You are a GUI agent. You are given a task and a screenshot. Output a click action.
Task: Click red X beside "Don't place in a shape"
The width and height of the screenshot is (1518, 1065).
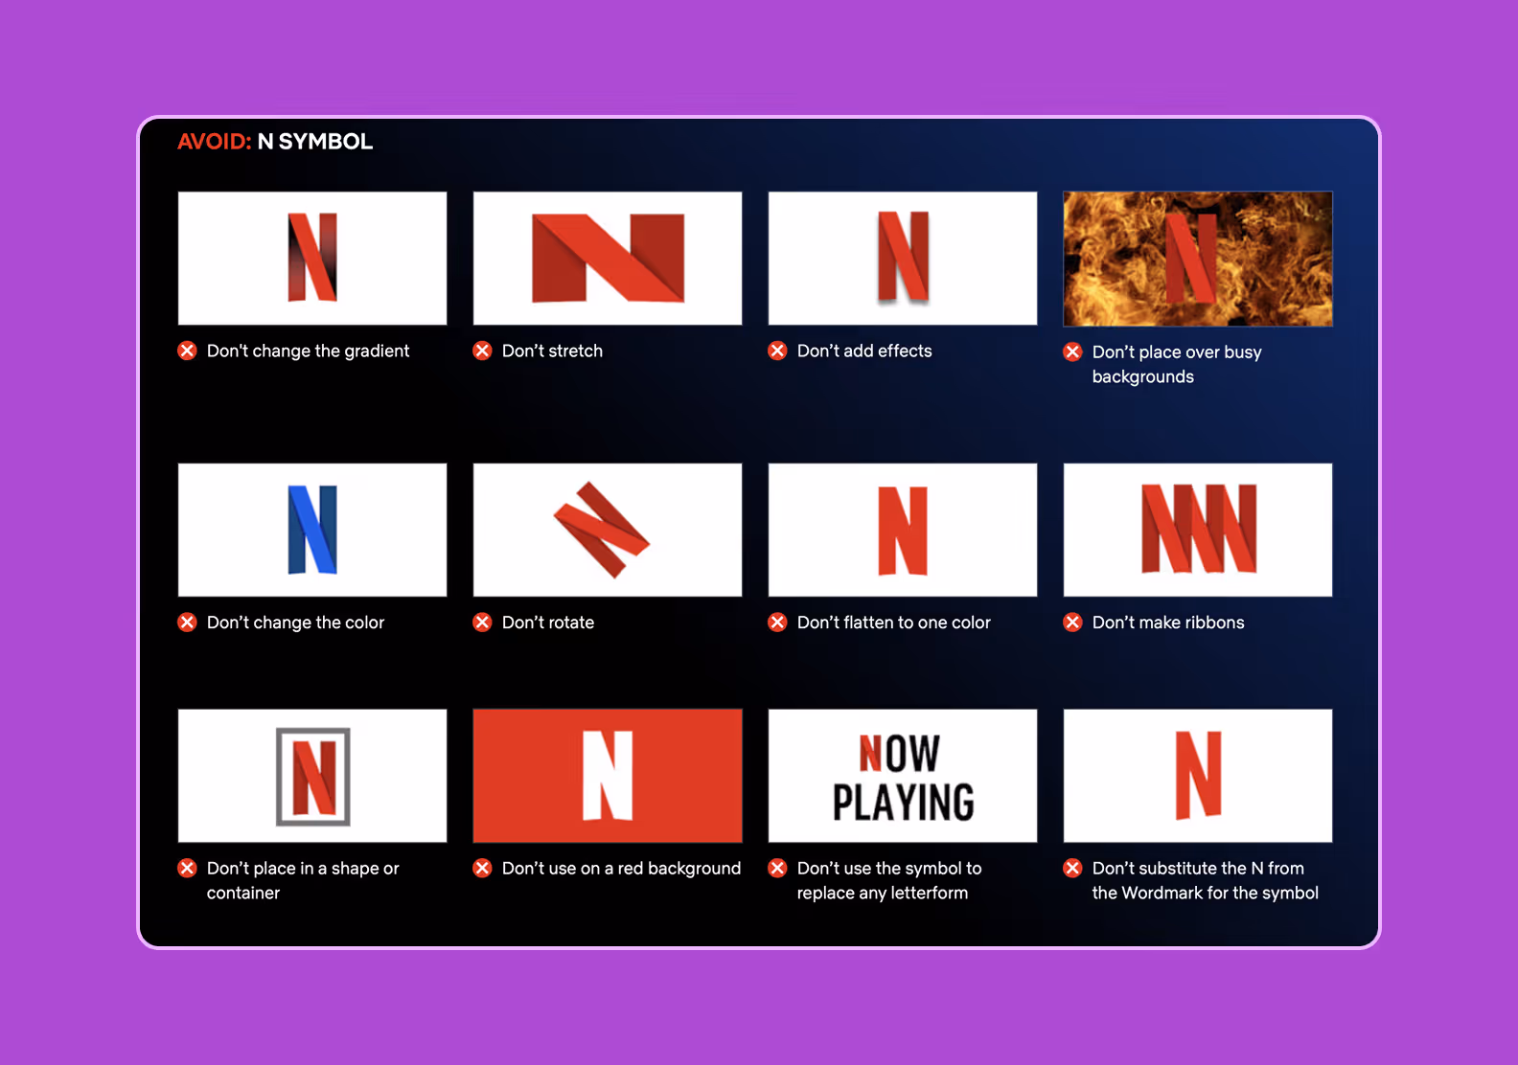(x=188, y=868)
